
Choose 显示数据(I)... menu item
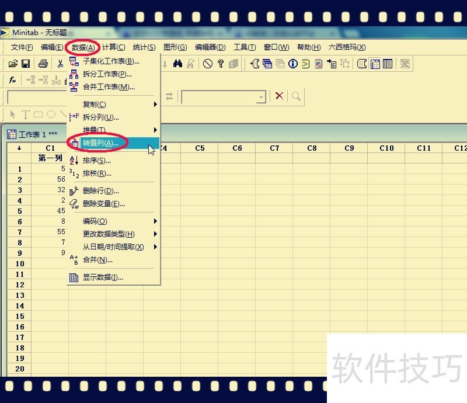[x=114, y=277]
